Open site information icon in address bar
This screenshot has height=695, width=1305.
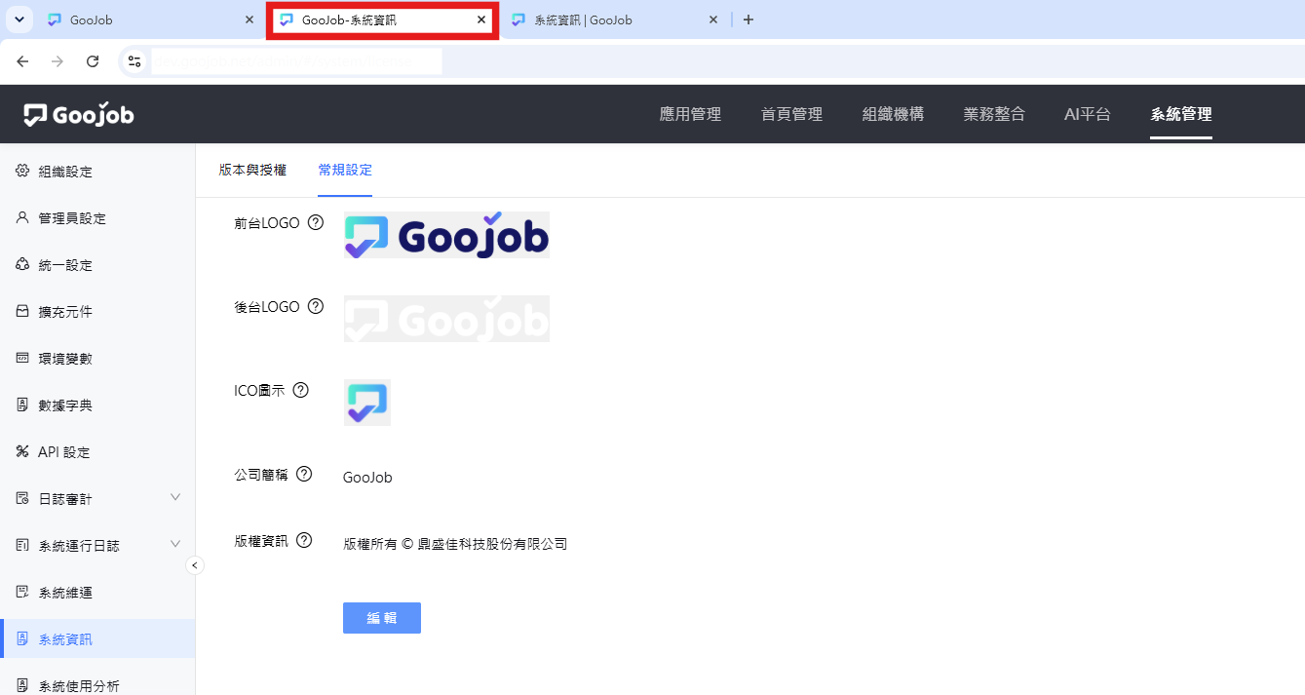(134, 61)
